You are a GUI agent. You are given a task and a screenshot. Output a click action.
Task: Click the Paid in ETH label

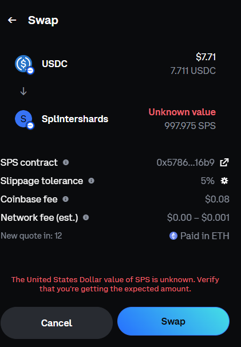tap(205, 236)
